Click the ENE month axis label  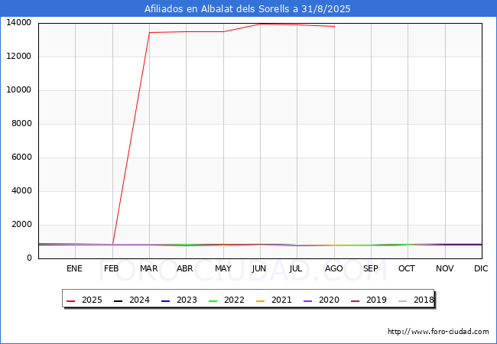point(74,269)
